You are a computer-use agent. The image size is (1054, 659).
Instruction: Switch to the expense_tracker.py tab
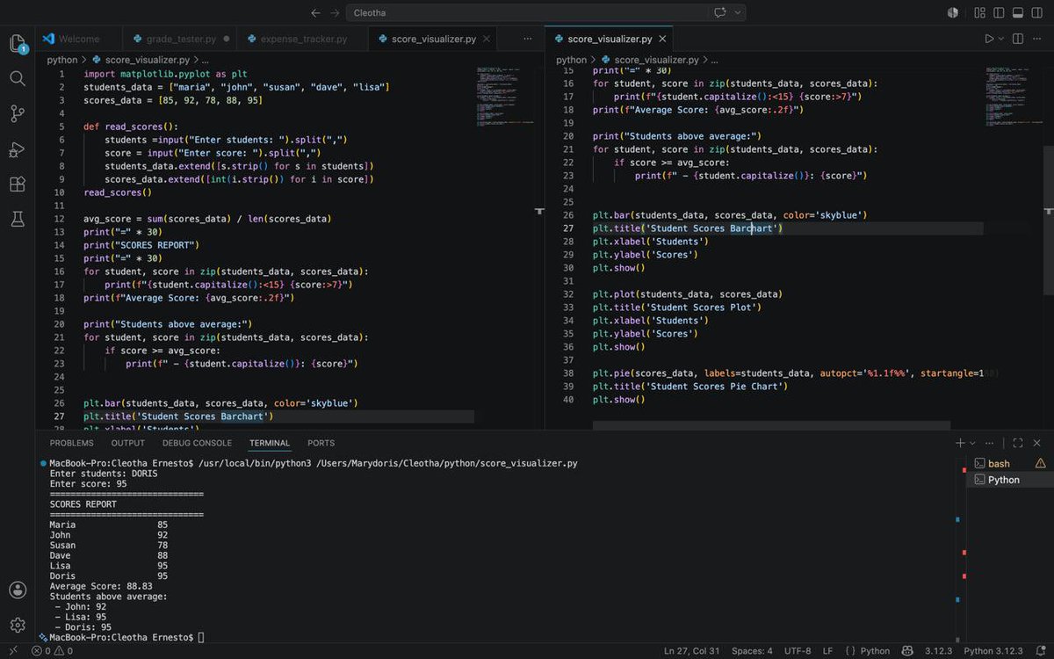tap(303, 39)
